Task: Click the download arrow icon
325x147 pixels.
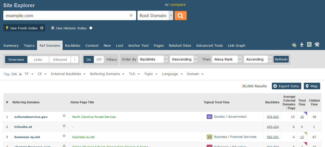Action: 302,45
